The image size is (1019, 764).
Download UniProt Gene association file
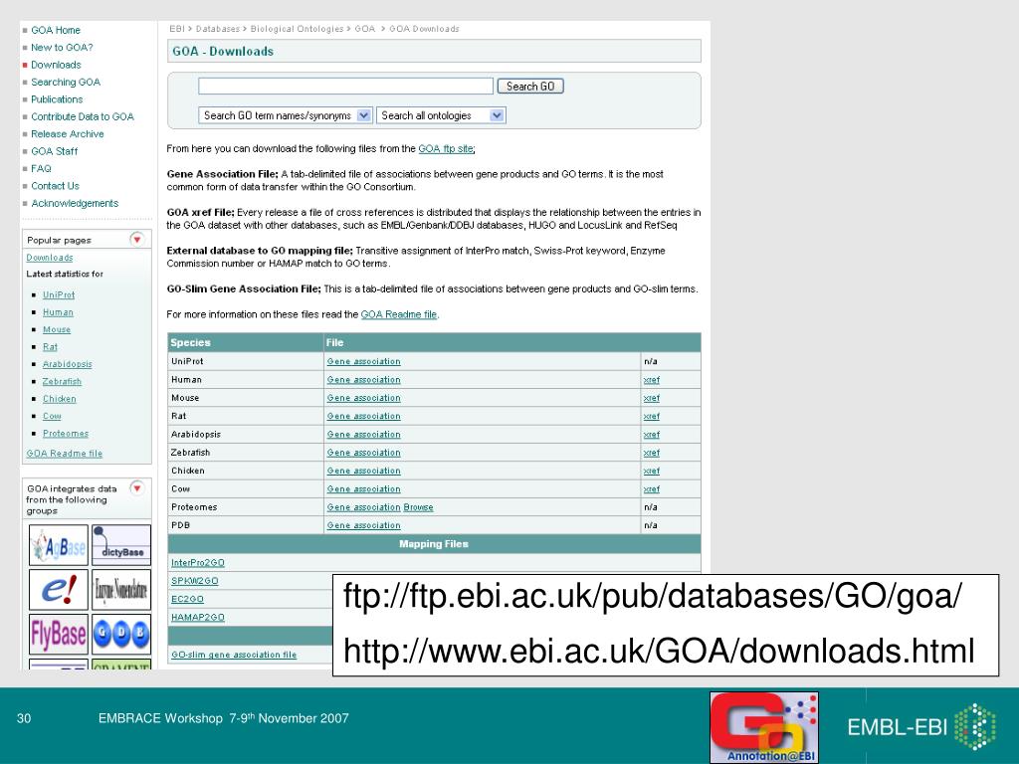[364, 361]
